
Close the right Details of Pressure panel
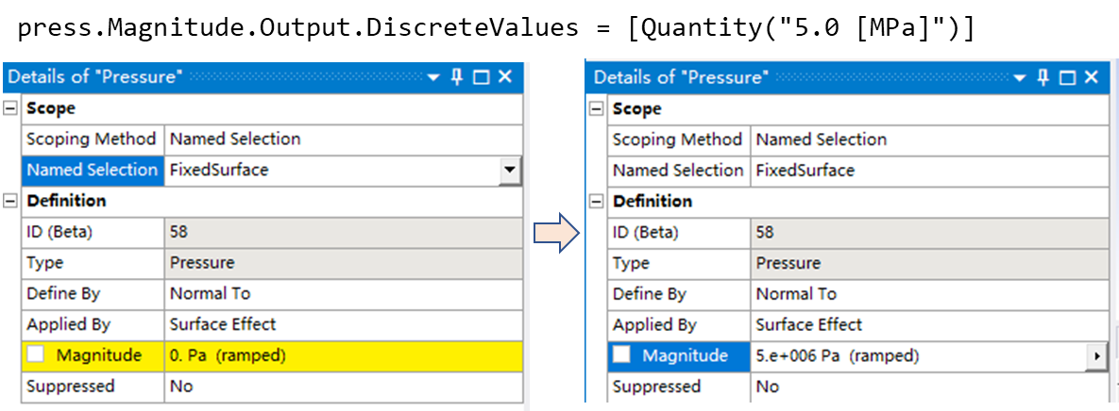point(1092,77)
